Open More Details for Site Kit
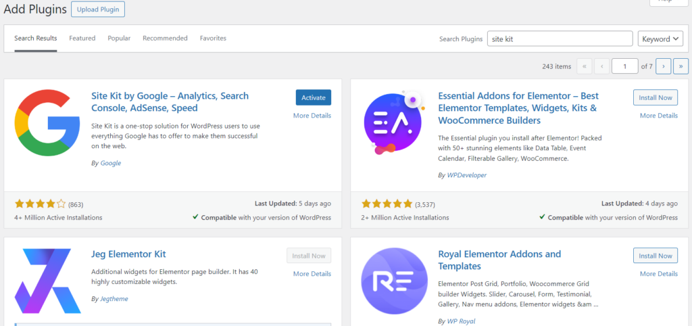692x326 pixels. (312, 116)
